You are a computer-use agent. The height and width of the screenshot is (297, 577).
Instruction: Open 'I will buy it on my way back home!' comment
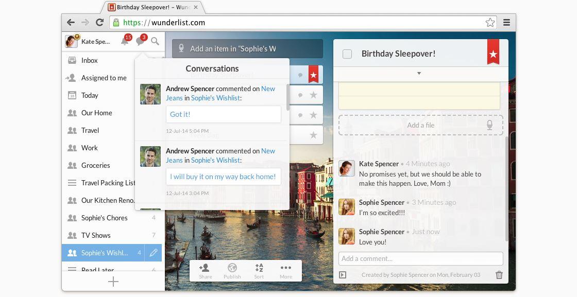224,177
